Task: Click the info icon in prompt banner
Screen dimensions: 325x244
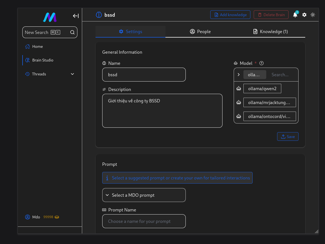Action: 107,178
